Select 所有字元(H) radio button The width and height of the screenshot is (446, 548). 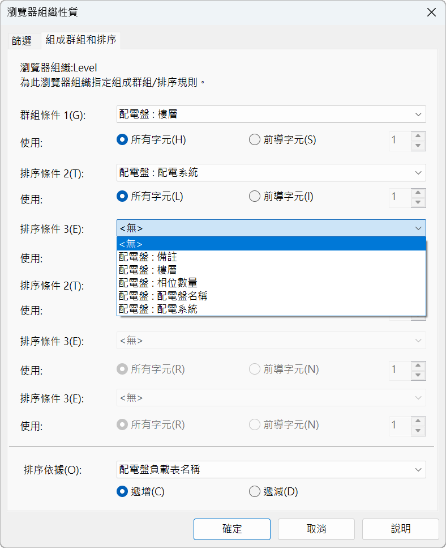[x=152, y=140]
